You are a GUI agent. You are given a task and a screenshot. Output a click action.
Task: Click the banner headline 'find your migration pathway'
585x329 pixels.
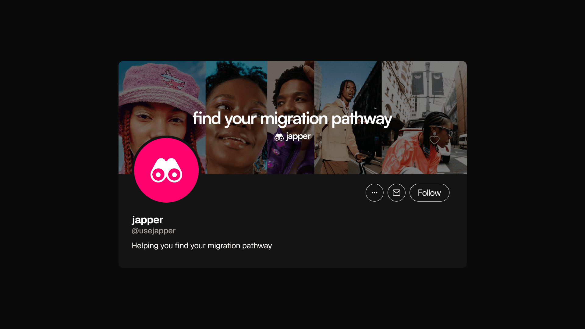tap(292, 119)
